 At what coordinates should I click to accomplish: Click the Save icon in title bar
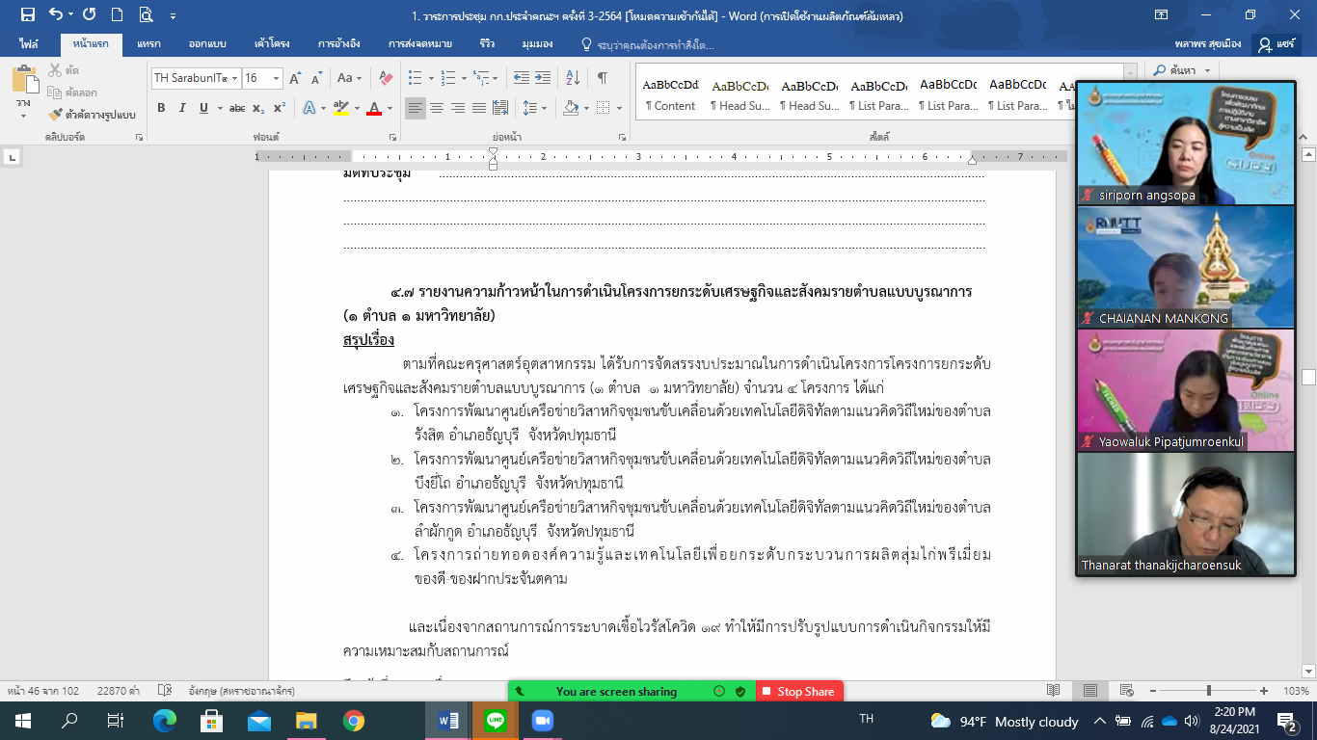(x=27, y=14)
